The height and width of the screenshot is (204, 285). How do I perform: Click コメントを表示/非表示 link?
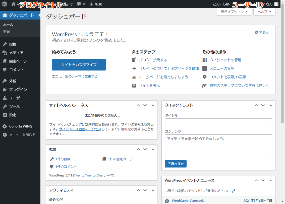pyautogui.click(x=228, y=77)
